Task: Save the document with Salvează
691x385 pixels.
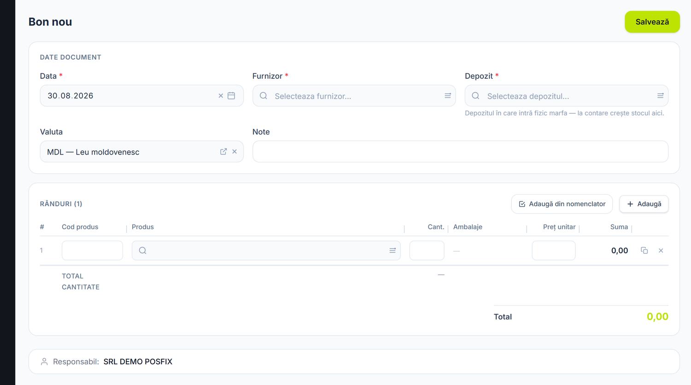Action: point(652,22)
